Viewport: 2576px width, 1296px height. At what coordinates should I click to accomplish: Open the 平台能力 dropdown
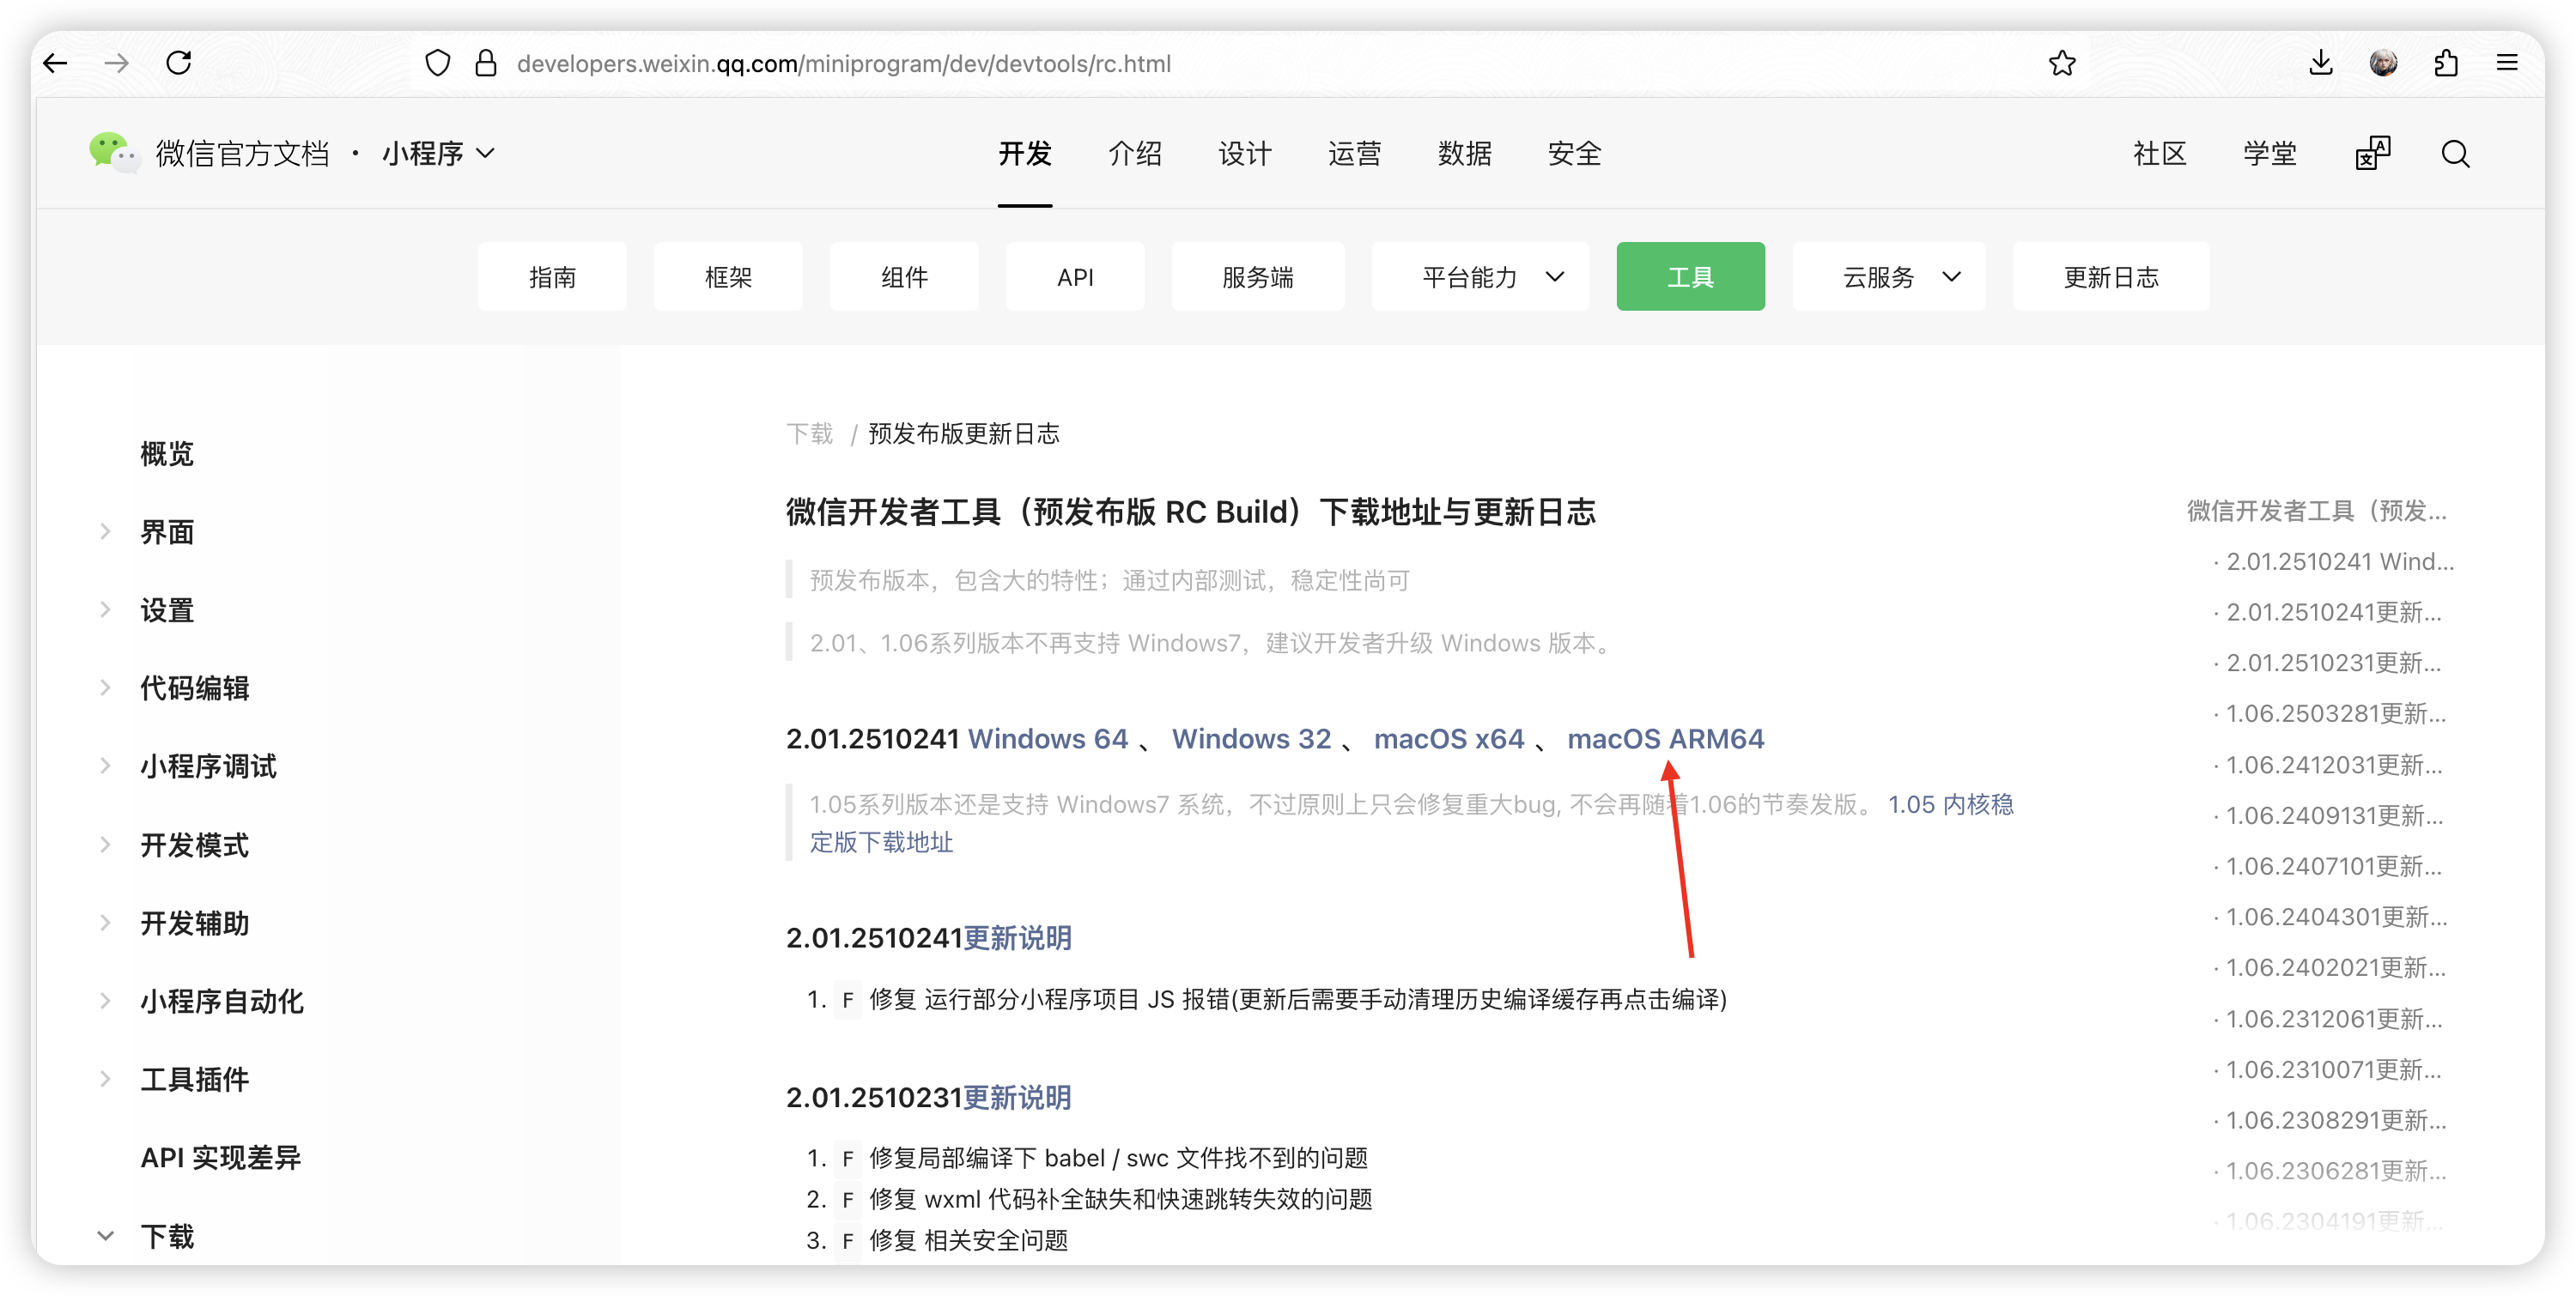(1480, 276)
